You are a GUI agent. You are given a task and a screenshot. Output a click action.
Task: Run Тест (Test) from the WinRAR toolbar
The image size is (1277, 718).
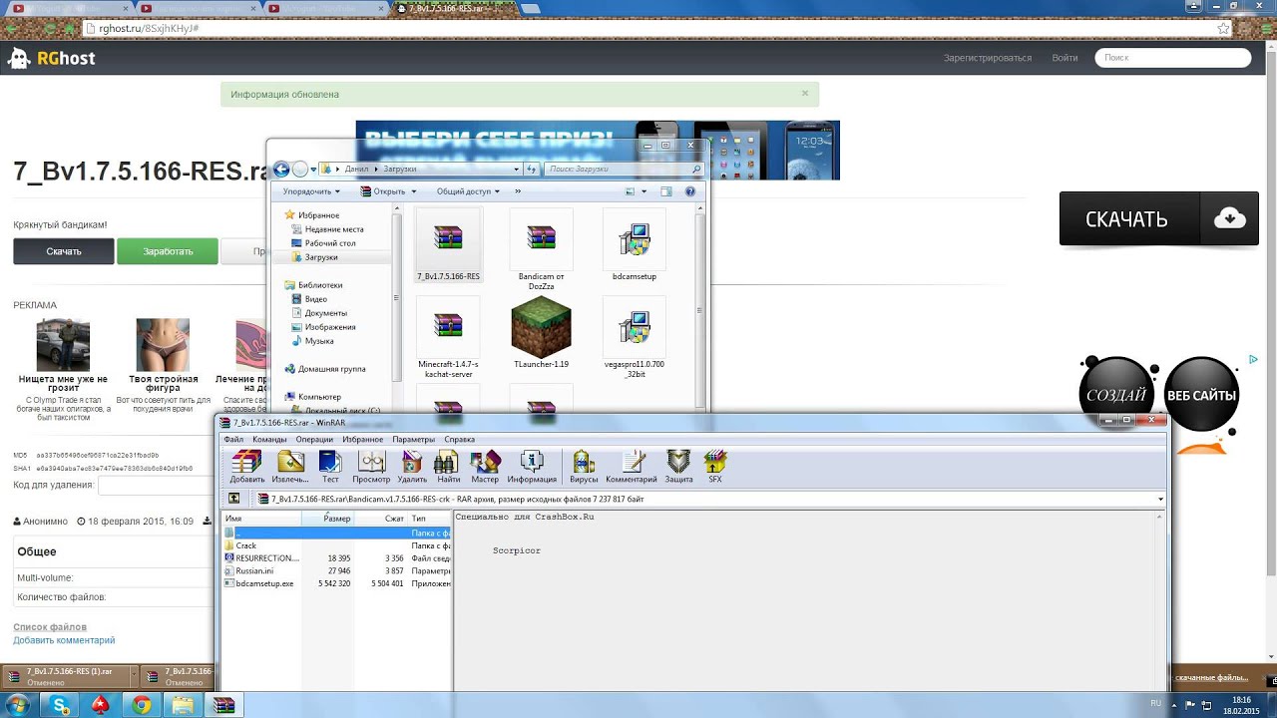click(x=330, y=467)
